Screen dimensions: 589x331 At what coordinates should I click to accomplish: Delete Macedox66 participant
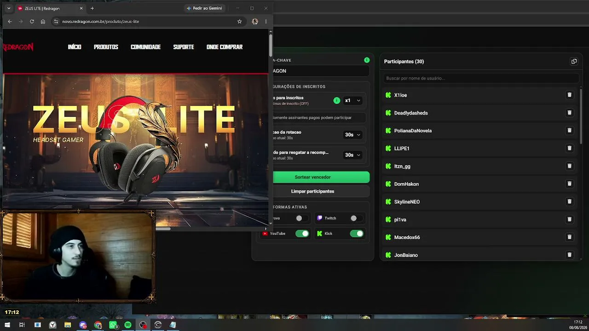point(569,237)
